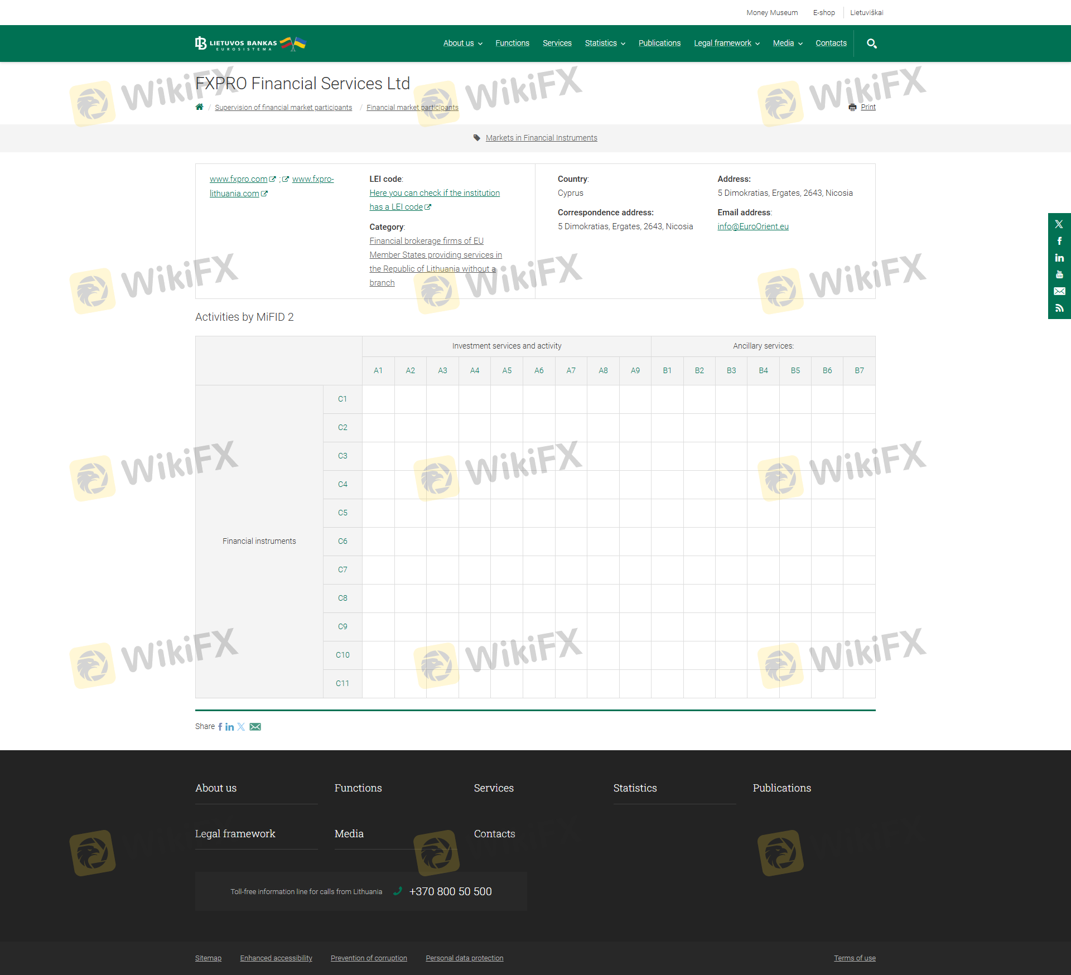Expand the Media dropdown menu
The width and height of the screenshot is (1071, 975).
787,44
